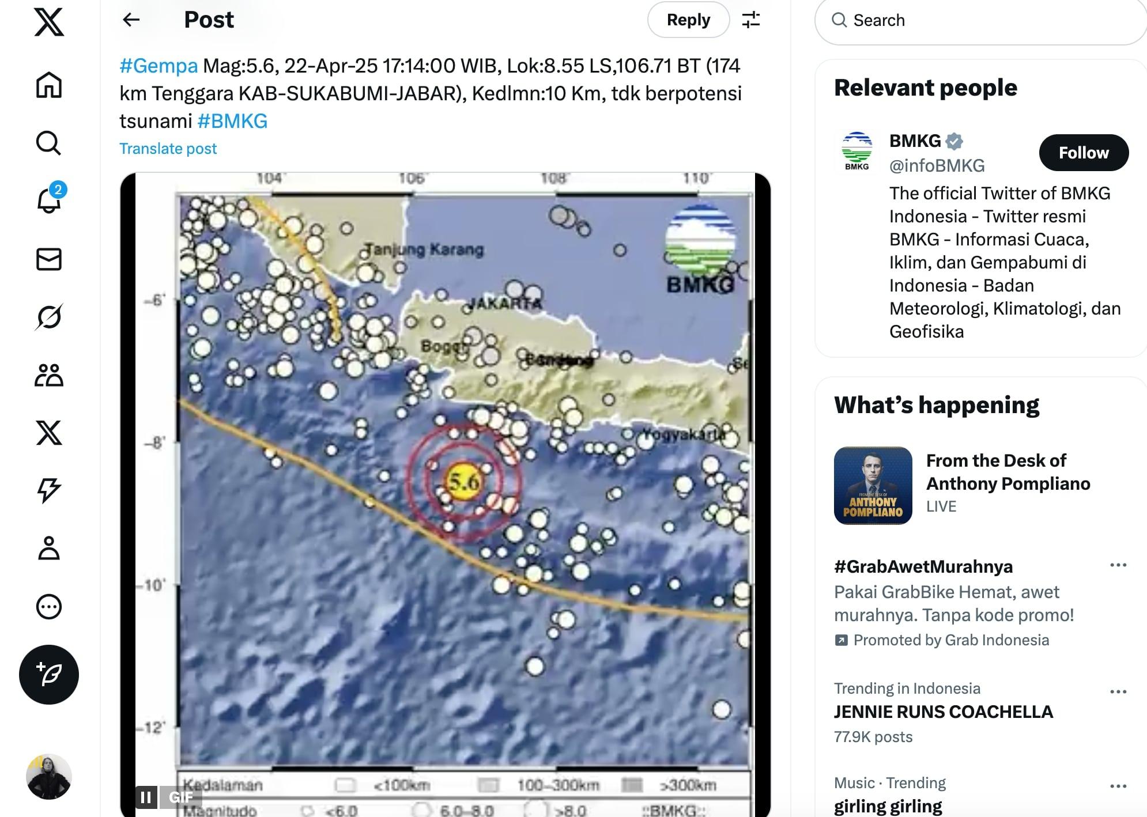The image size is (1147, 817).
Task: Go to Home via house icon
Action: (49, 85)
